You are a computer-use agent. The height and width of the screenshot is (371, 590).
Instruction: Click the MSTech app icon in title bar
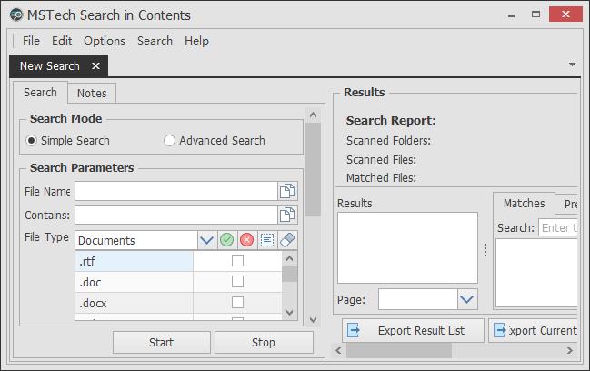point(16,14)
